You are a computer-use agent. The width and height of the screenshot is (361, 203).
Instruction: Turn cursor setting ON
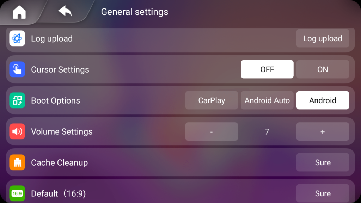click(x=323, y=69)
